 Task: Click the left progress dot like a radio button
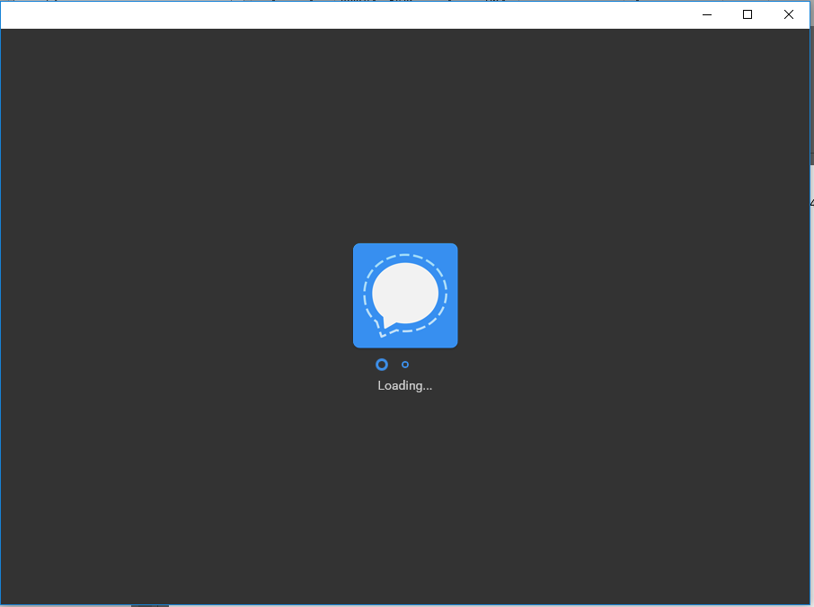click(x=382, y=365)
